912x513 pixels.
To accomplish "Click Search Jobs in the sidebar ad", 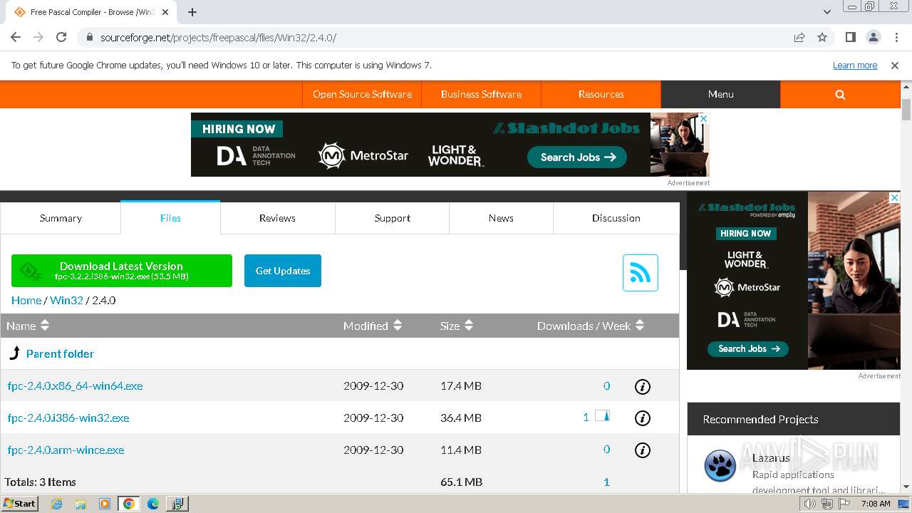I will click(x=748, y=348).
